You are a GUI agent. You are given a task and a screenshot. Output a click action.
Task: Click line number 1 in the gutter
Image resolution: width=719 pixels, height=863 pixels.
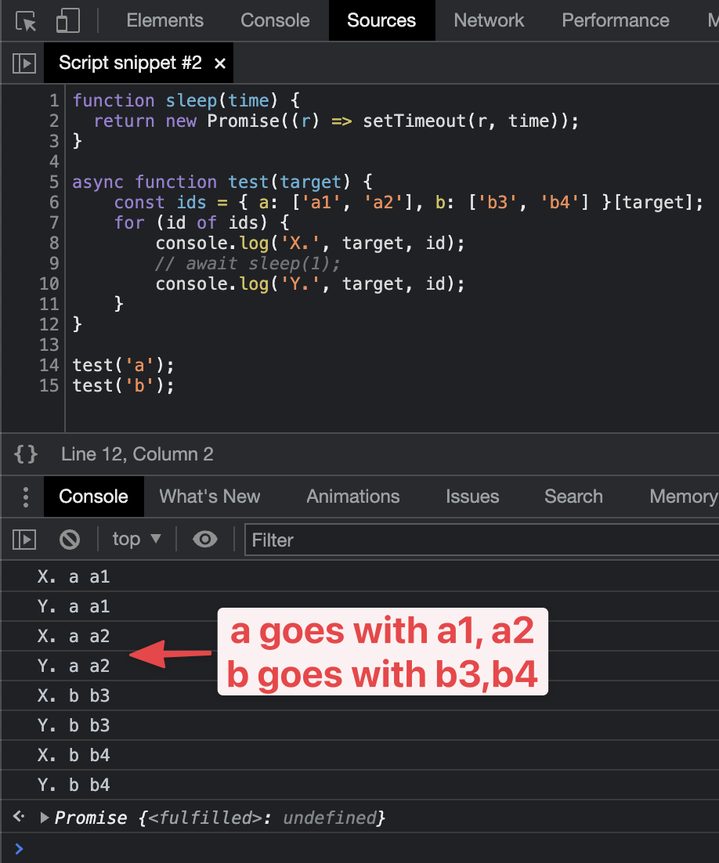tap(54, 101)
